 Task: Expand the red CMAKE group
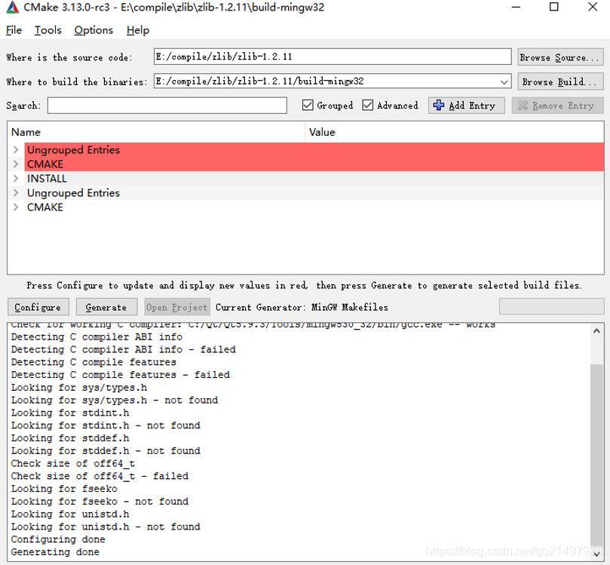[16, 164]
